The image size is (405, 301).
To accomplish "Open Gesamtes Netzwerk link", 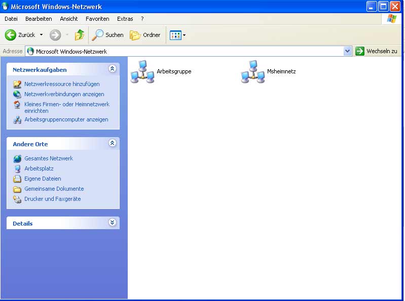I will point(49,158).
